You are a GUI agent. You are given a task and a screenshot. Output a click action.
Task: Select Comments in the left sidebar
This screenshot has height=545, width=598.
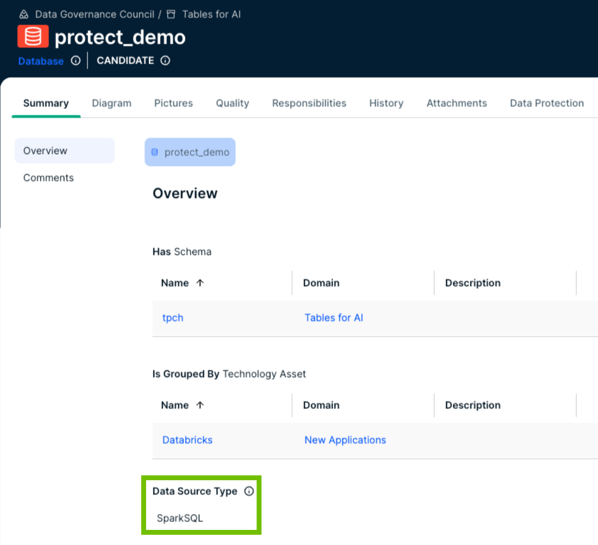click(x=48, y=177)
